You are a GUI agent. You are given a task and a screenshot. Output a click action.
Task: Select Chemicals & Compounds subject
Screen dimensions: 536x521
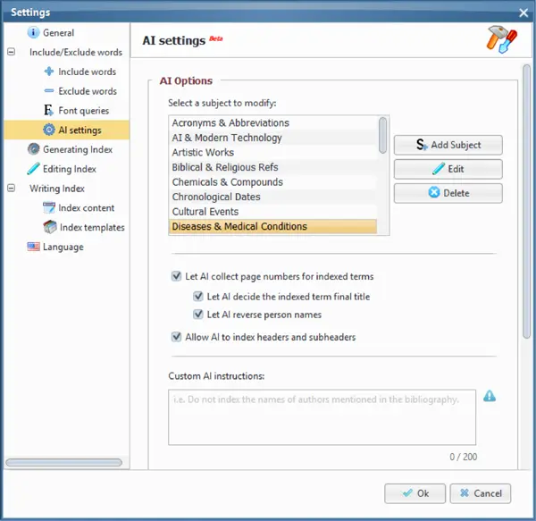coord(273,182)
